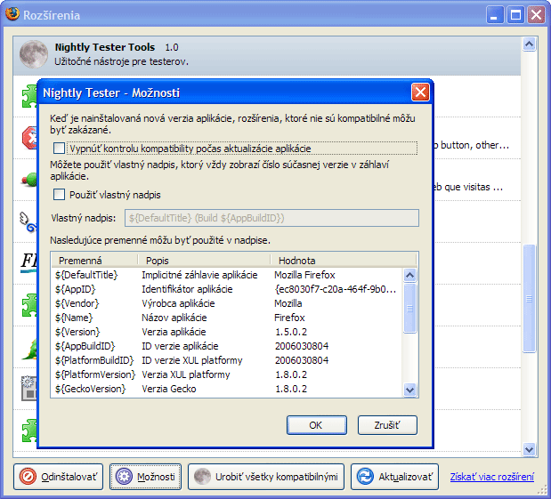Click Identifikátor aplikácie description
Image resolution: width=551 pixels, height=499 pixels.
tap(187, 289)
